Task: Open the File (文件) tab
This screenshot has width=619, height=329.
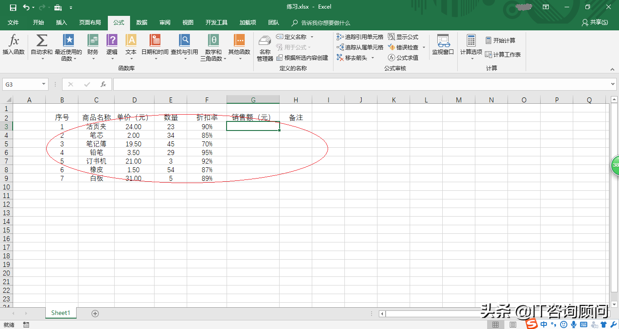Action: (x=14, y=23)
